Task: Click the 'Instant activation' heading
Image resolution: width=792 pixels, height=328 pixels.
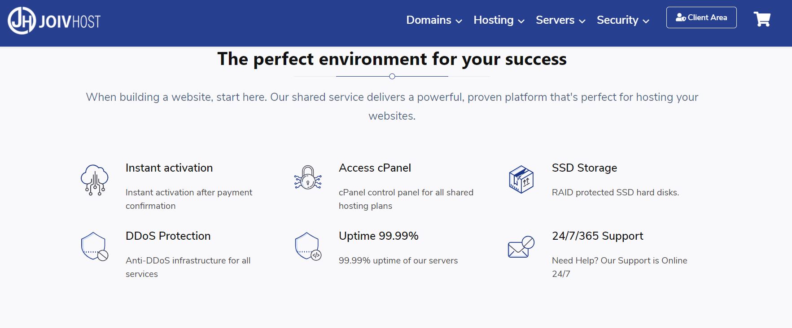Action: coord(169,168)
